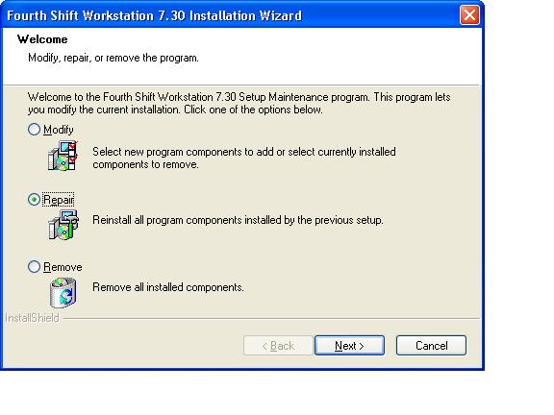The height and width of the screenshot is (415, 554).
Task: Click the Repair option label text
Action: click(x=59, y=200)
